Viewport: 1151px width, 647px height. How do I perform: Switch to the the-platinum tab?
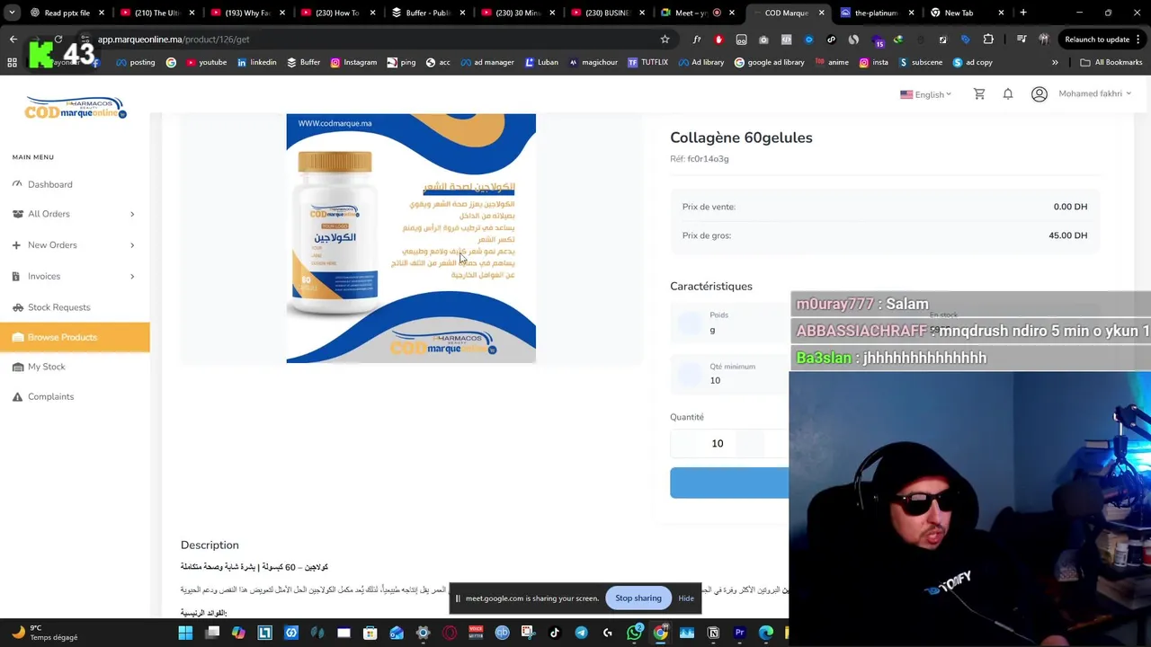coord(875,13)
